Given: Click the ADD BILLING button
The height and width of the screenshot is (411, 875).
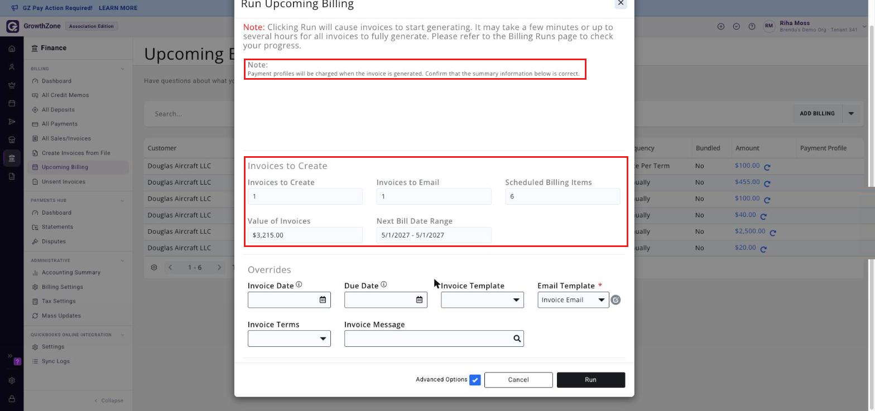Looking at the screenshot, I should (817, 114).
